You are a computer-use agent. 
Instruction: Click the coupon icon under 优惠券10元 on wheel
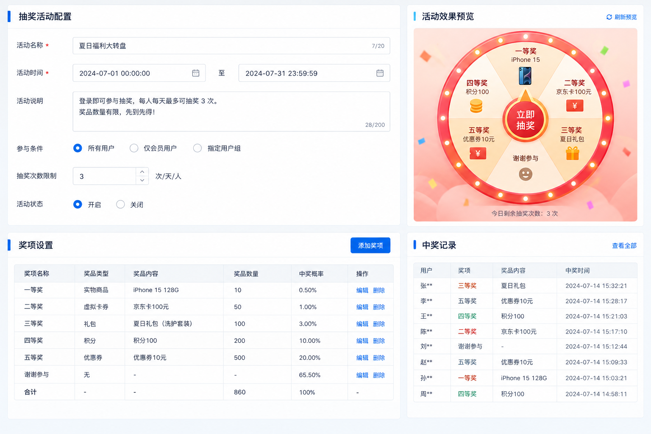478,153
